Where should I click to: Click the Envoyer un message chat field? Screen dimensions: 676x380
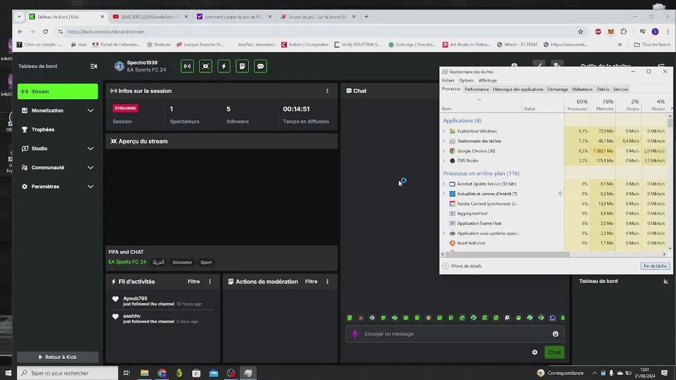click(x=455, y=334)
